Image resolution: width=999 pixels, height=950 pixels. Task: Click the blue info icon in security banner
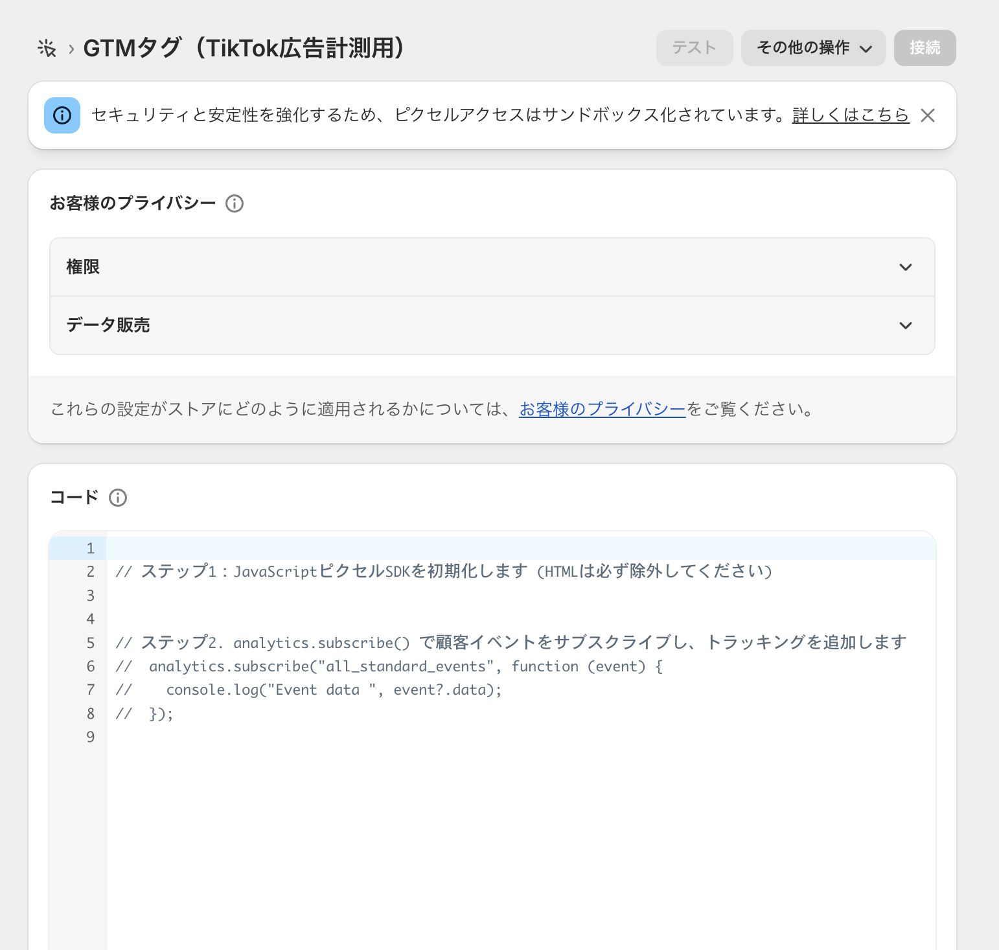[x=62, y=115]
